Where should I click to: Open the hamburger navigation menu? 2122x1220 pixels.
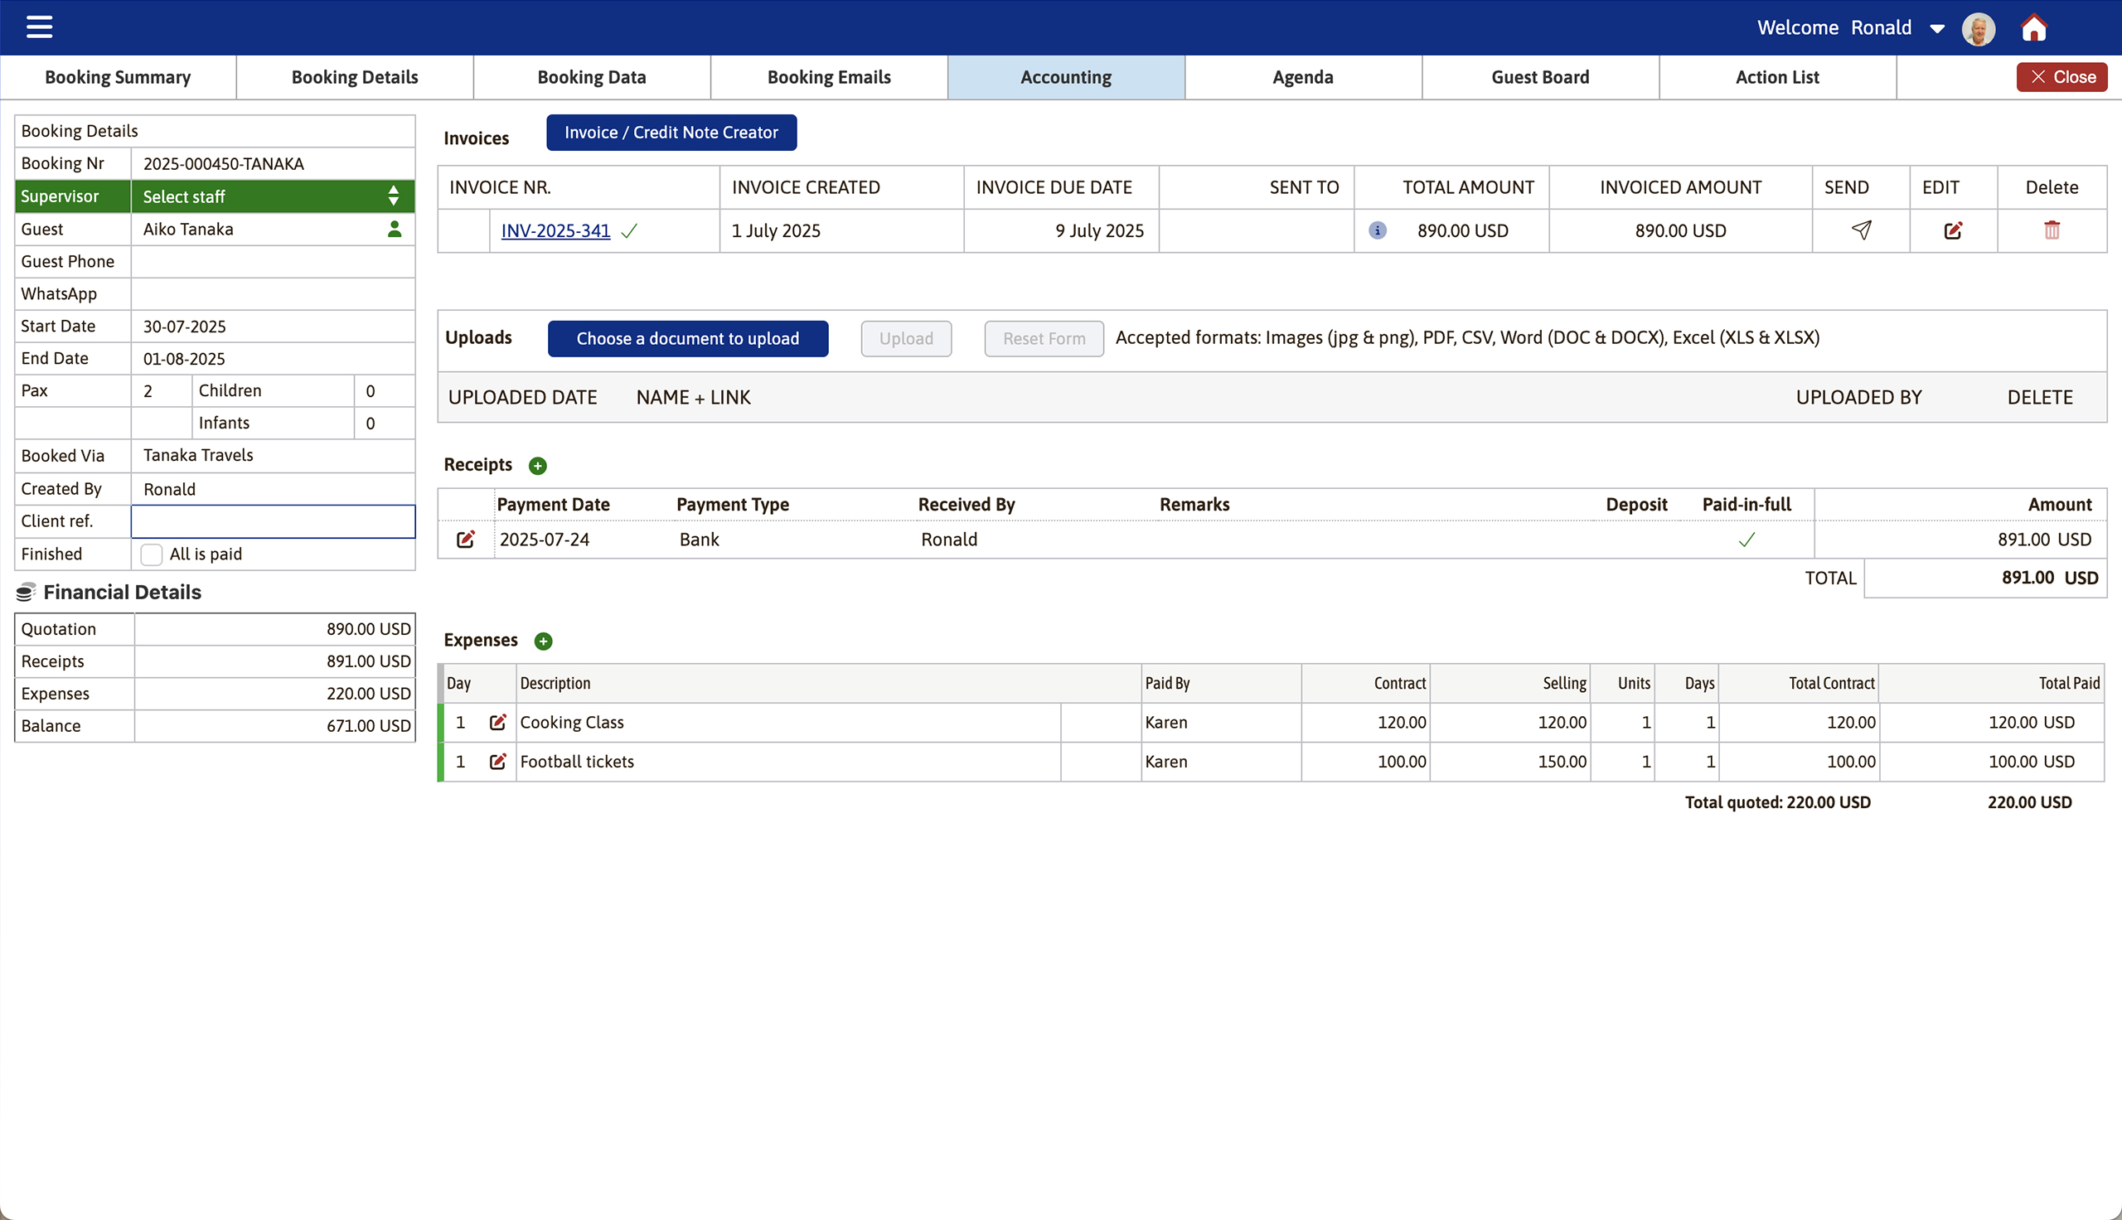(x=38, y=27)
